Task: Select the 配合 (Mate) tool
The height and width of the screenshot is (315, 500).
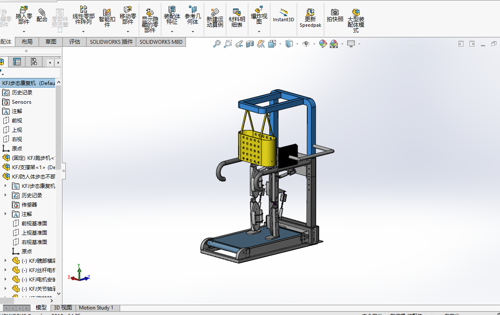Action: coord(42,15)
